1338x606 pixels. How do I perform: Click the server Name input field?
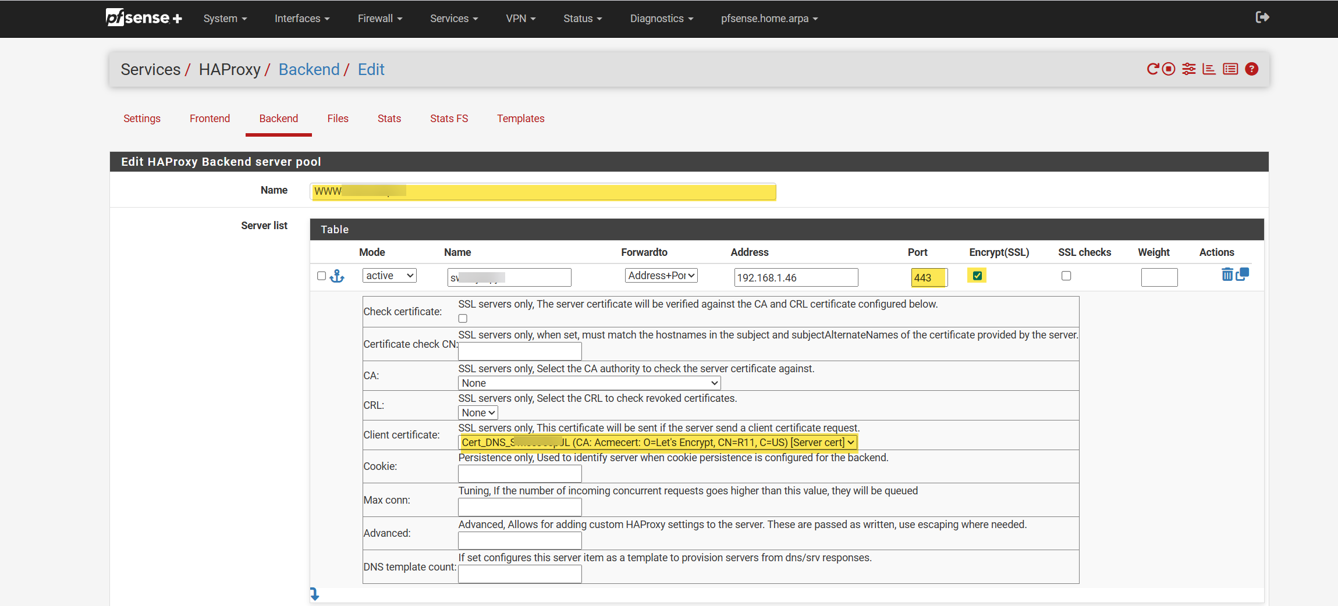(509, 277)
